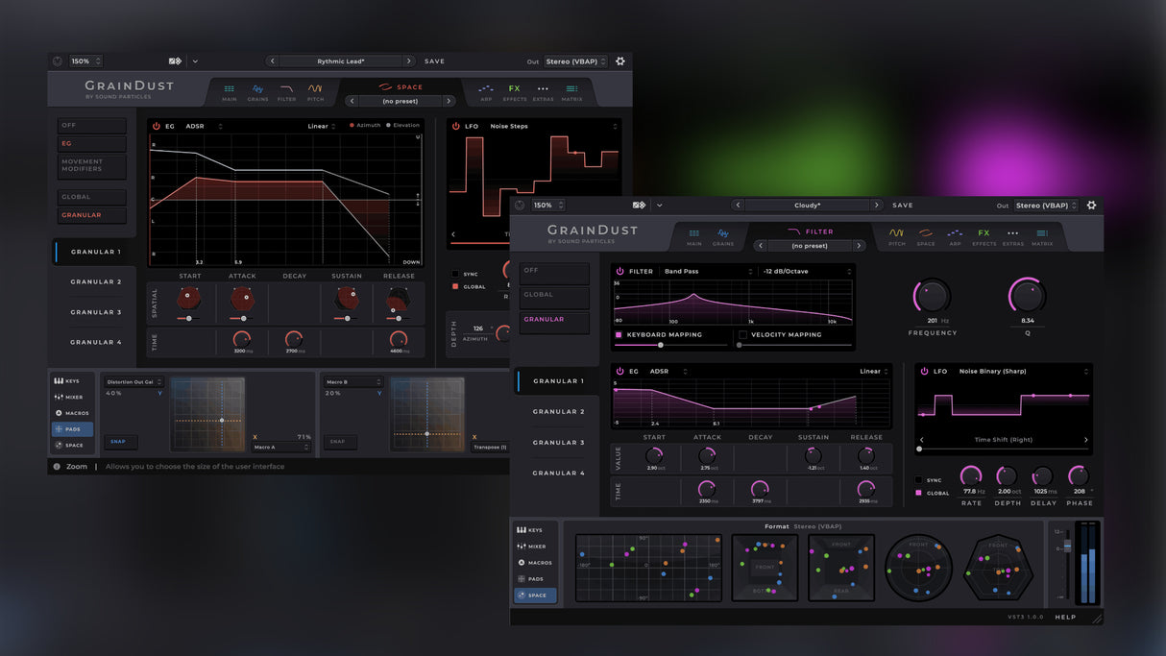Toggle the Filter power button in Cloudy window
The height and width of the screenshot is (656, 1166).
point(619,272)
